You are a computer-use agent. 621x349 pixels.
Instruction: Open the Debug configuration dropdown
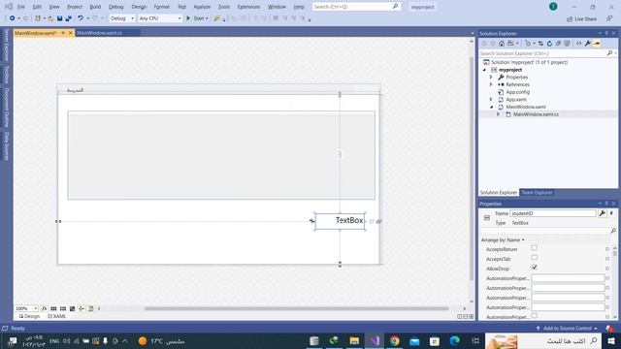[122, 18]
